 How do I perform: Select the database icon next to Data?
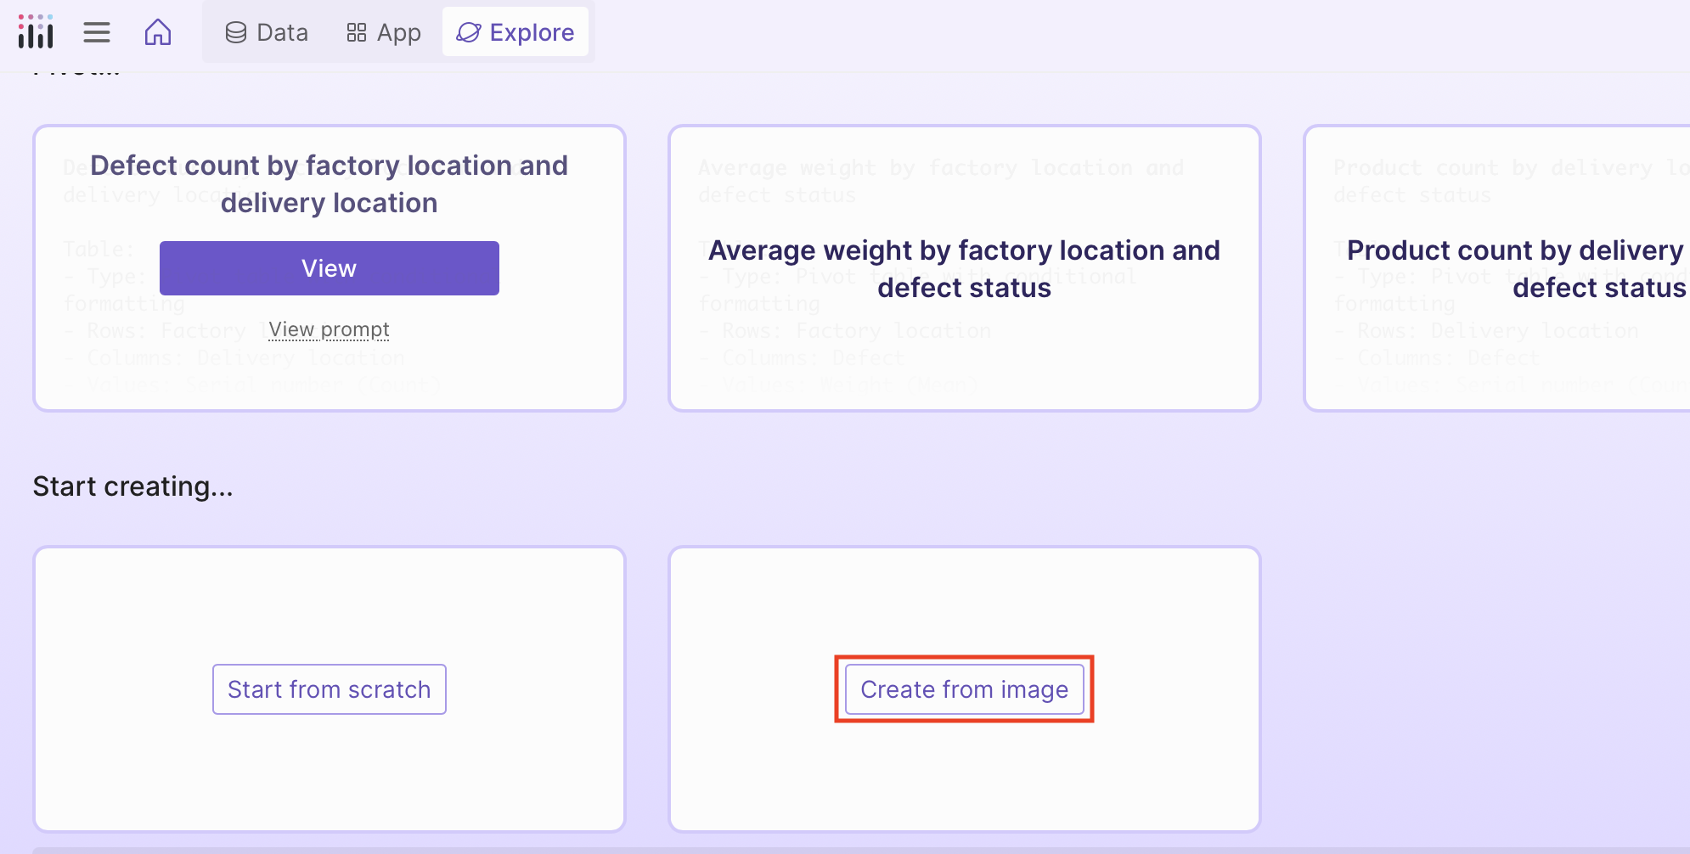[x=235, y=31]
